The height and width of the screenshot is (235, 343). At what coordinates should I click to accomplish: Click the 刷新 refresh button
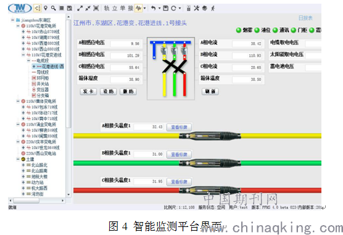tap(210, 91)
